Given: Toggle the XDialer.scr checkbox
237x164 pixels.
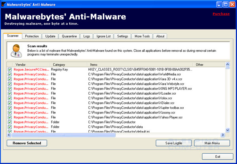Looking at the screenshot, I should point(9,103).
